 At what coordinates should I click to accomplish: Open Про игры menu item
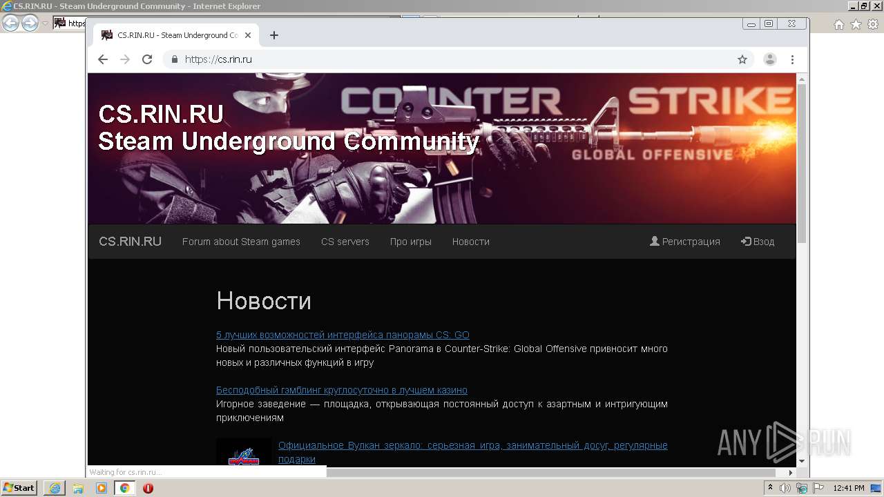[x=411, y=242]
